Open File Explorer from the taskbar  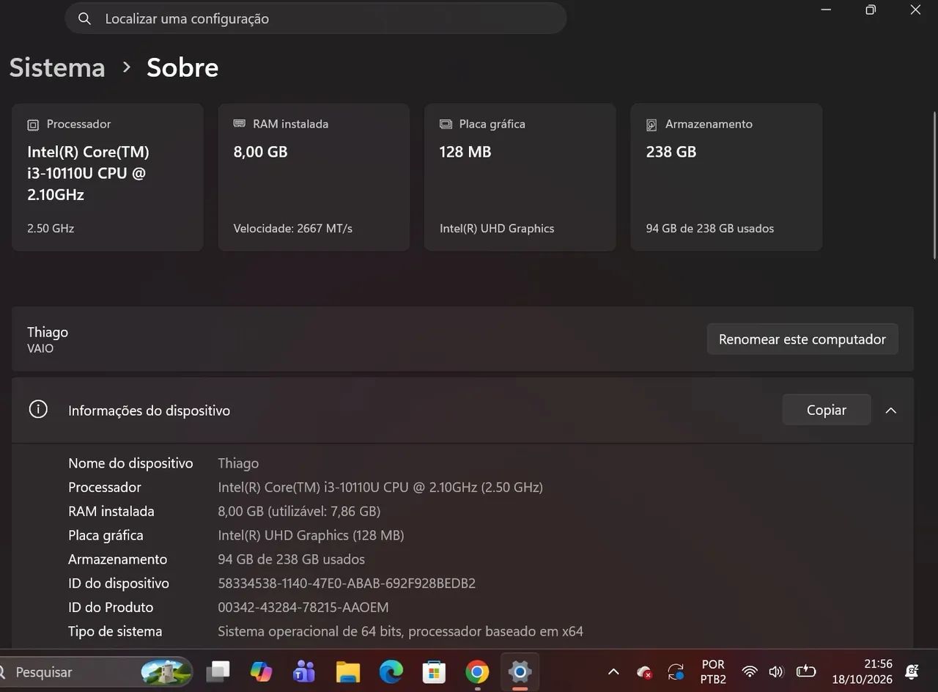347,671
